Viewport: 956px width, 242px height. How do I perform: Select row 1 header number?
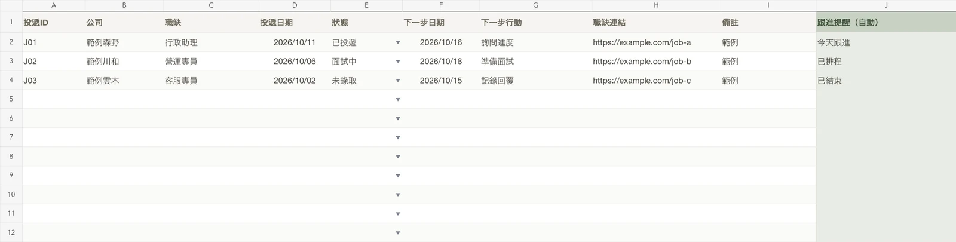click(11, 22)
